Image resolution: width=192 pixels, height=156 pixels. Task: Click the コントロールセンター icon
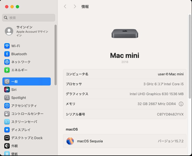coord(7,114)
